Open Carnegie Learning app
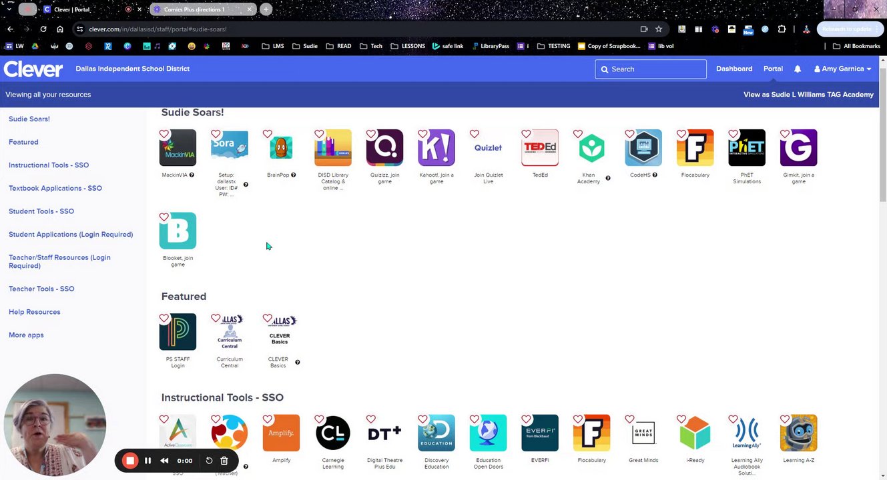The height and width of the screenshot is (480, 887). coord(333,433)
